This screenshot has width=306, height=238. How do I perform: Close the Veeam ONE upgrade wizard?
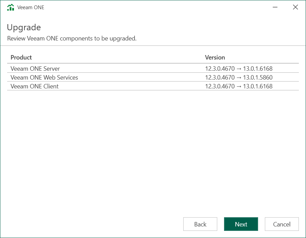click(x=295, y=7)
